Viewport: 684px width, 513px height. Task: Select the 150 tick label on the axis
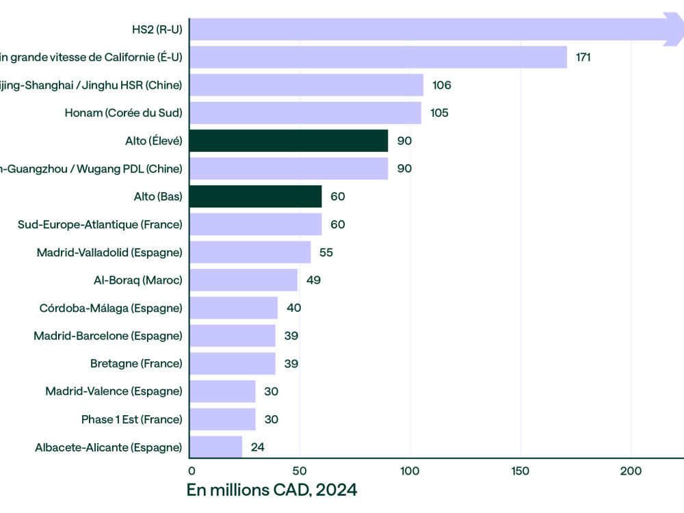point(520,471)
